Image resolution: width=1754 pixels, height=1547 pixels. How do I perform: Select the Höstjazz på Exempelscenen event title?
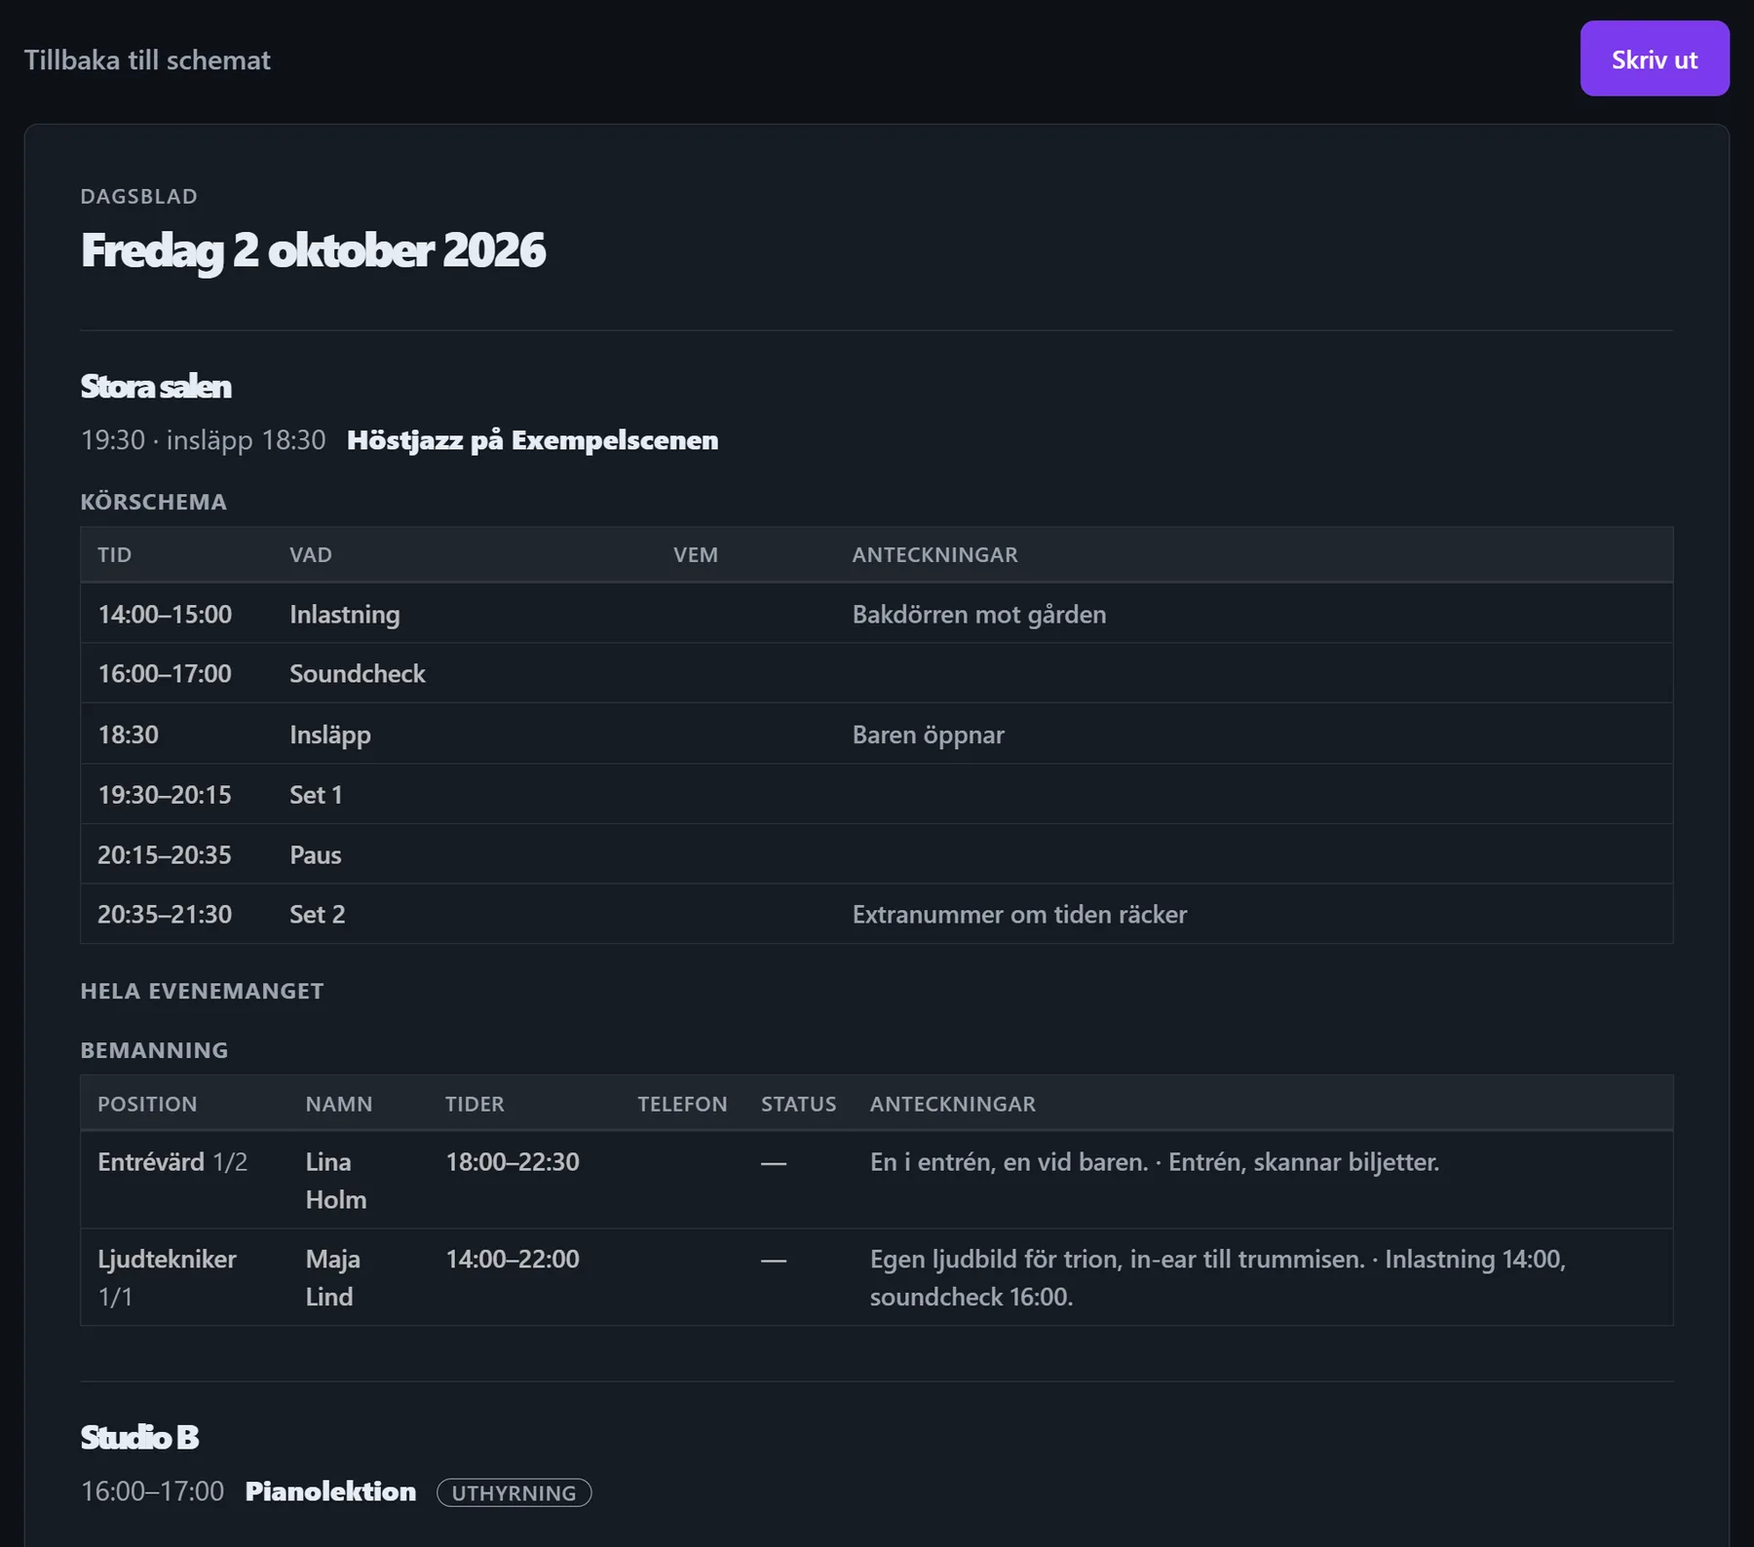tap(532, 440)
